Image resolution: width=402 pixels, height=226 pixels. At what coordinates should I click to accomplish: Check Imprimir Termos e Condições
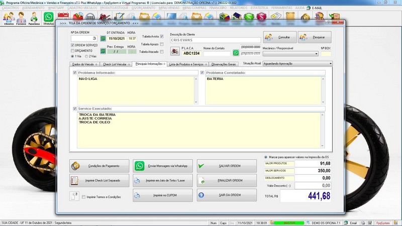pos(83,197)
